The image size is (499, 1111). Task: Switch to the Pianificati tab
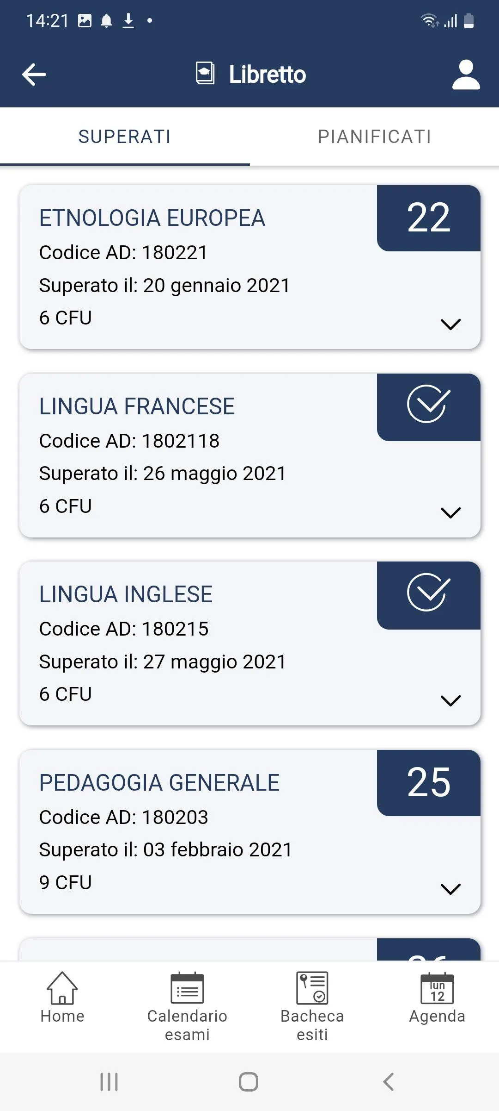point(374,137)
